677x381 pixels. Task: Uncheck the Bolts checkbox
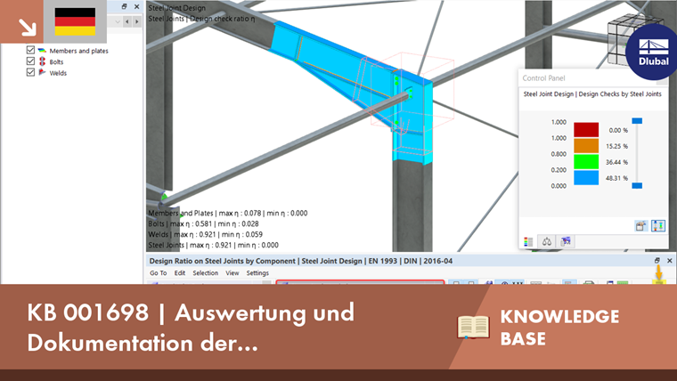pyautogui.click(x=30, y=61)
